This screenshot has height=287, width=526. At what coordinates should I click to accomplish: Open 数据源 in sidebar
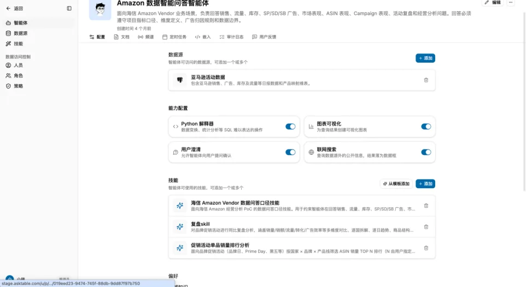coord(39,33)
